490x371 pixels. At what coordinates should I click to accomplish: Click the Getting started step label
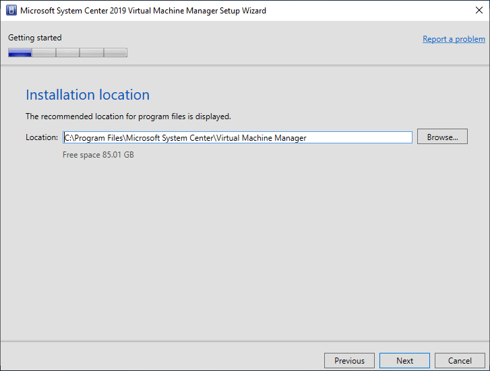point(34,38)
